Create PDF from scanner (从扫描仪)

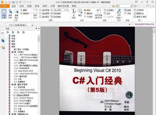click(x=109, y=10)
